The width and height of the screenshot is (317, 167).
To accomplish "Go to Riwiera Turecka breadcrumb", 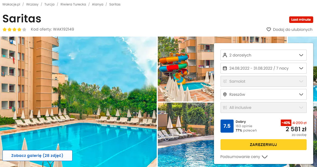I will coord(73,4).
